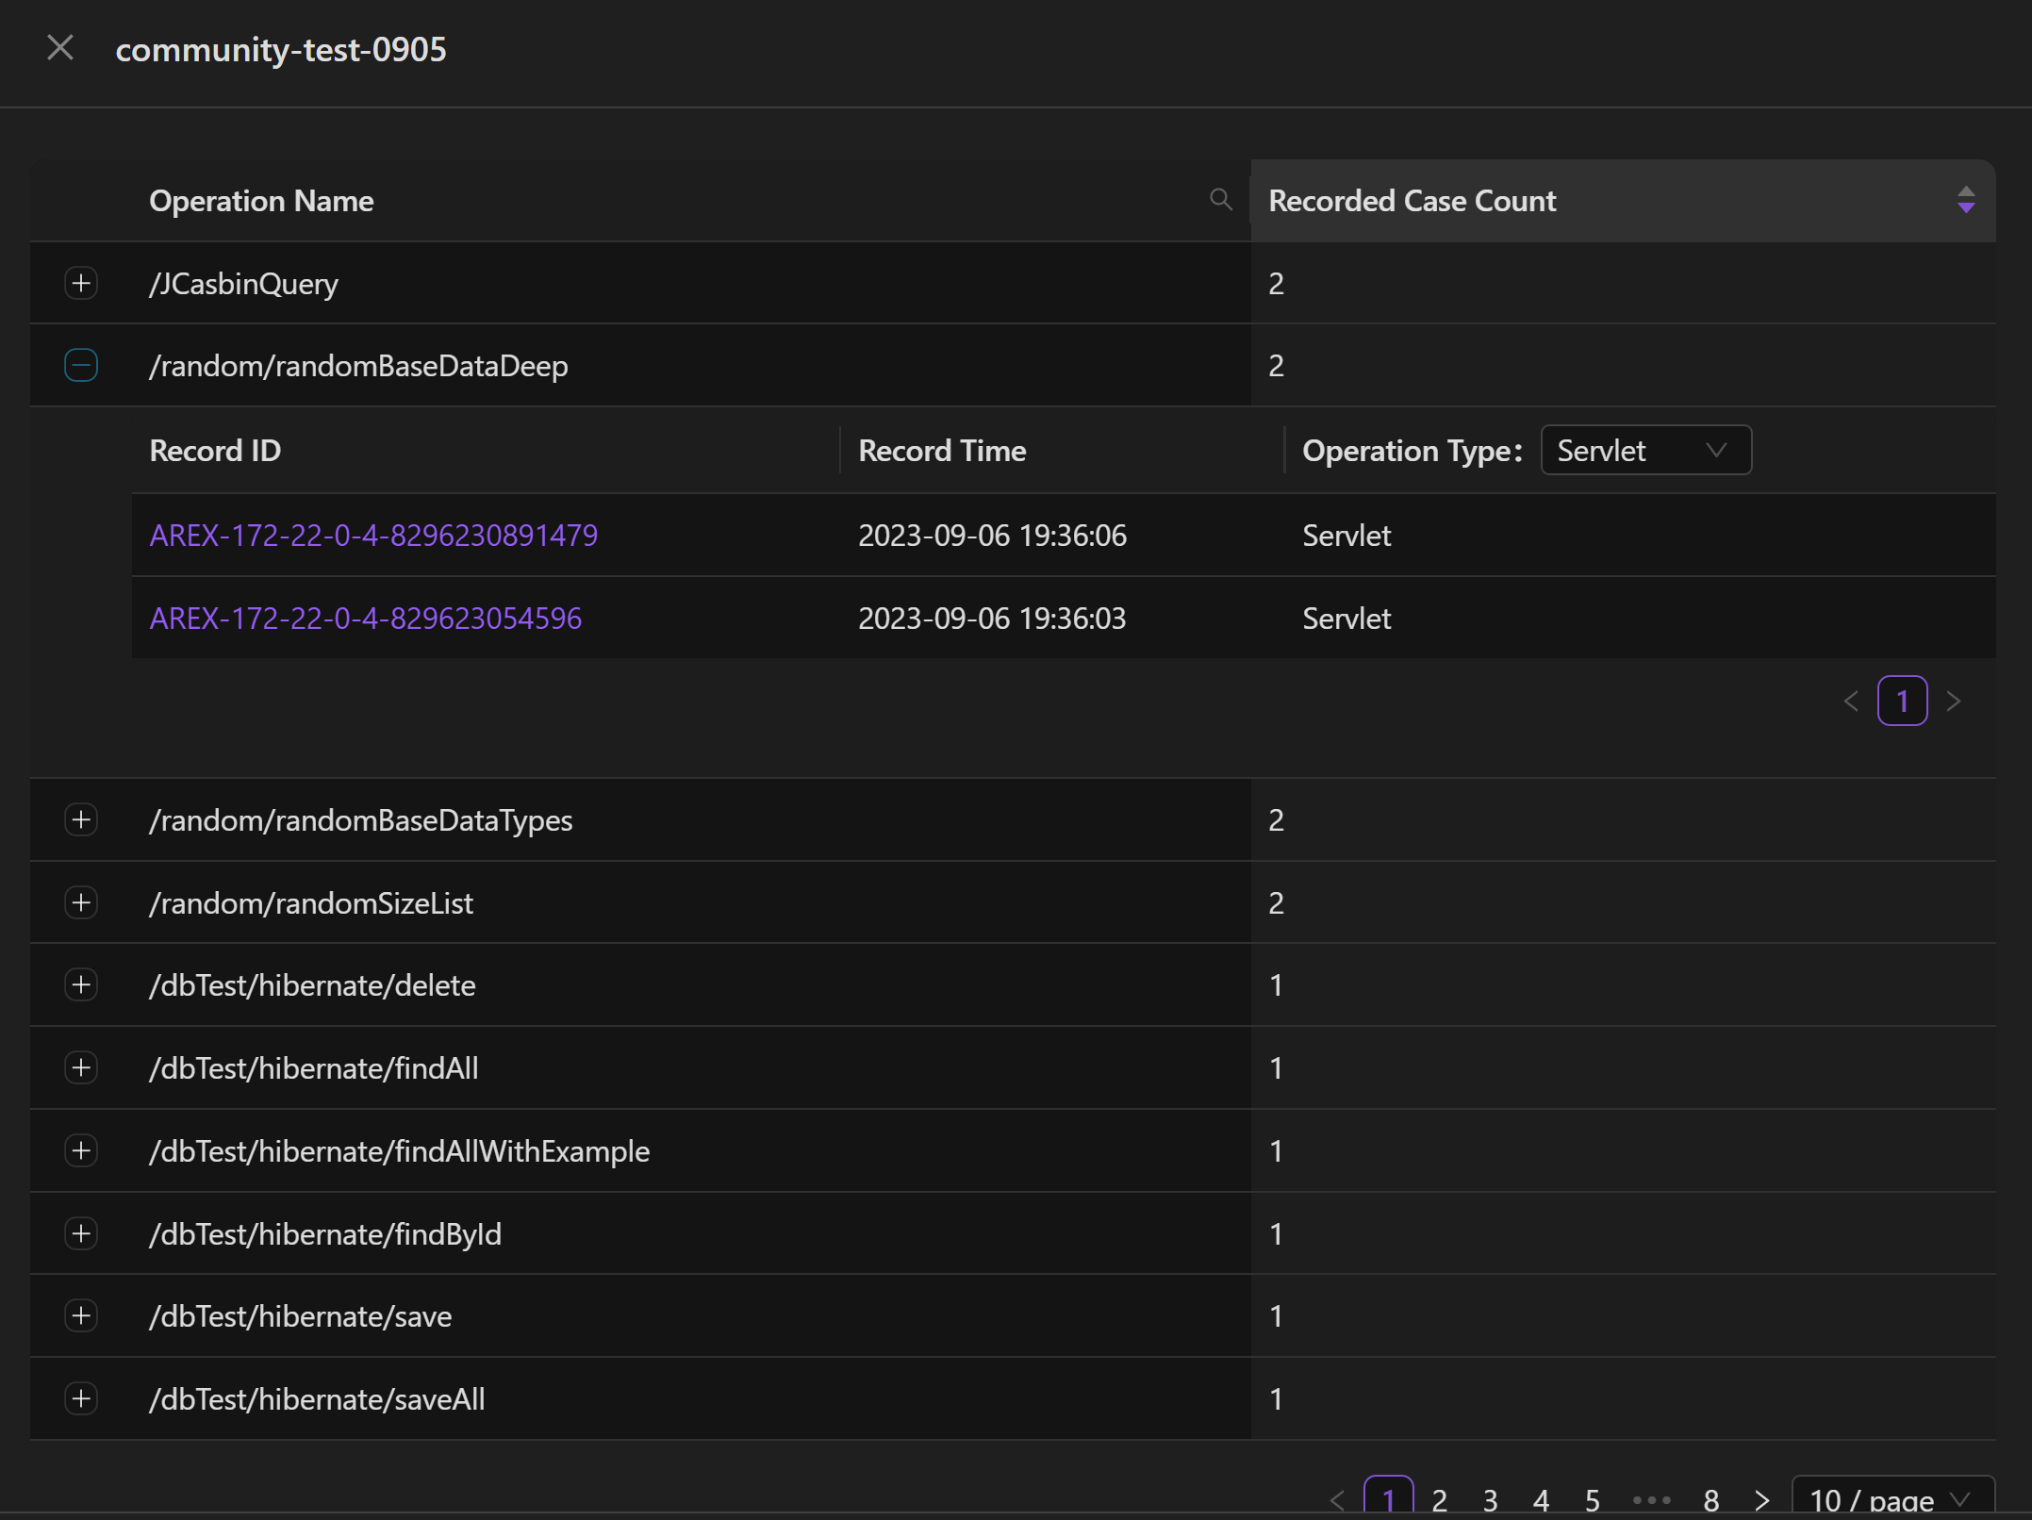This screenshot has width=2032, height=1520.
Task: Select the /dbTest/hibernate/saveAll operation name
Action: tap(317, 1399)
